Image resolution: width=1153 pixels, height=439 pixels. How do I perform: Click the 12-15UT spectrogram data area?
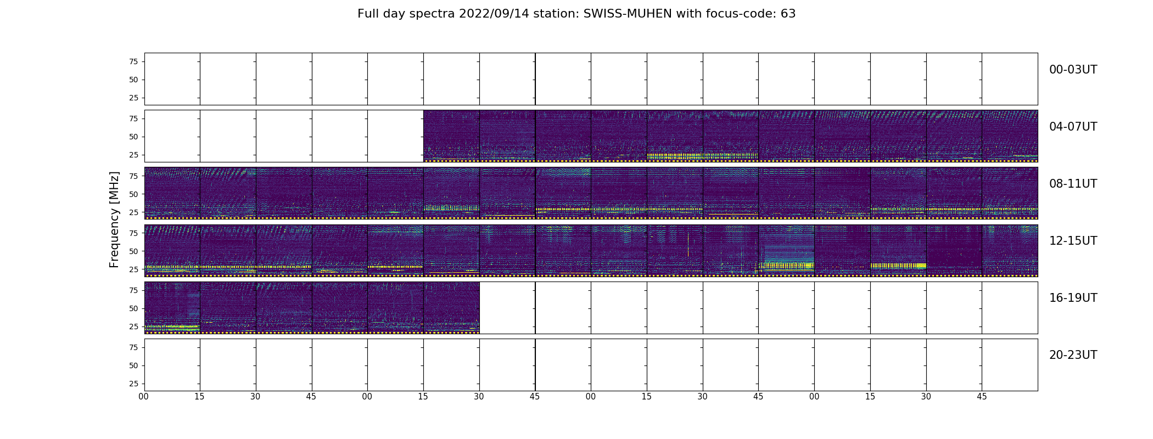(591, 250)
